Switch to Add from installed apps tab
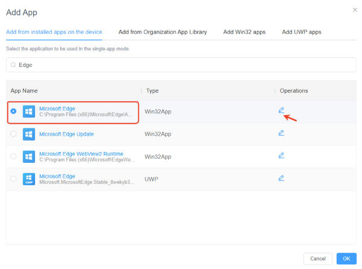 click(x=54, y=32)
